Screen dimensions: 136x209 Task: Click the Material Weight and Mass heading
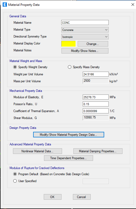(26, 61)
